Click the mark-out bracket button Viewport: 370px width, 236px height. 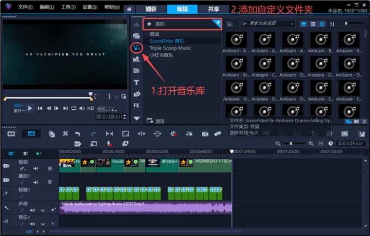(109, 96)
